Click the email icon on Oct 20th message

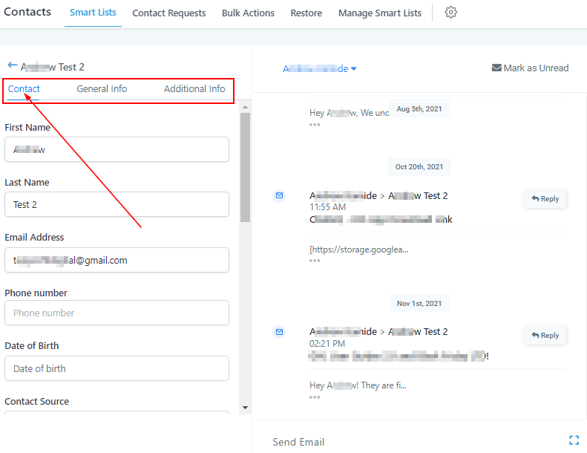pos(280,195)
